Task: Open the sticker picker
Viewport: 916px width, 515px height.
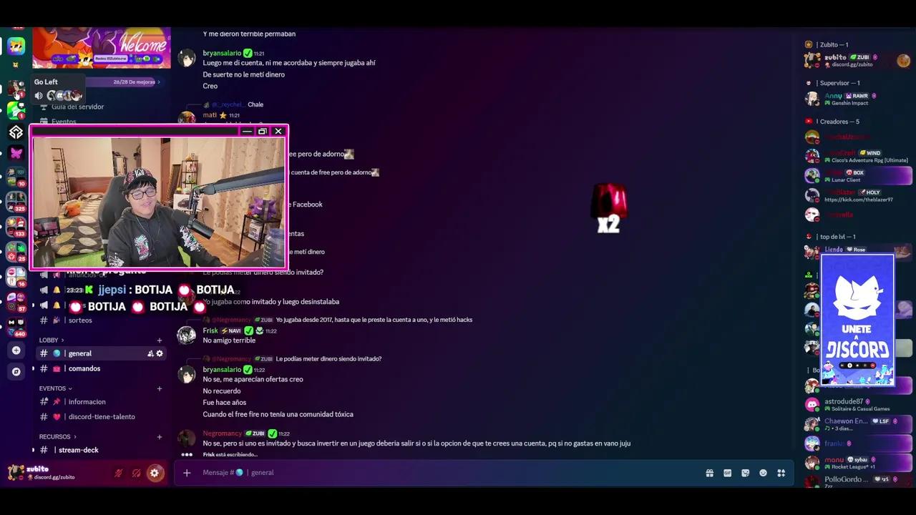Action: [745, 473]
